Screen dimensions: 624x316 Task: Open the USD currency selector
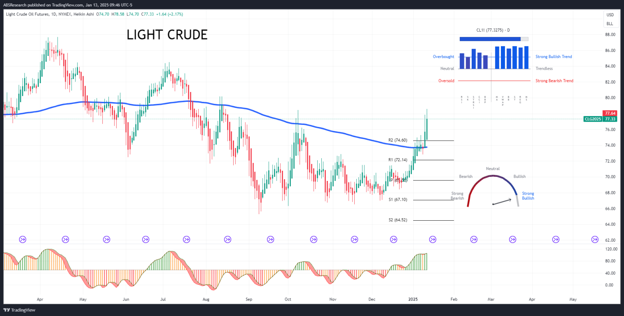point(610,15)
